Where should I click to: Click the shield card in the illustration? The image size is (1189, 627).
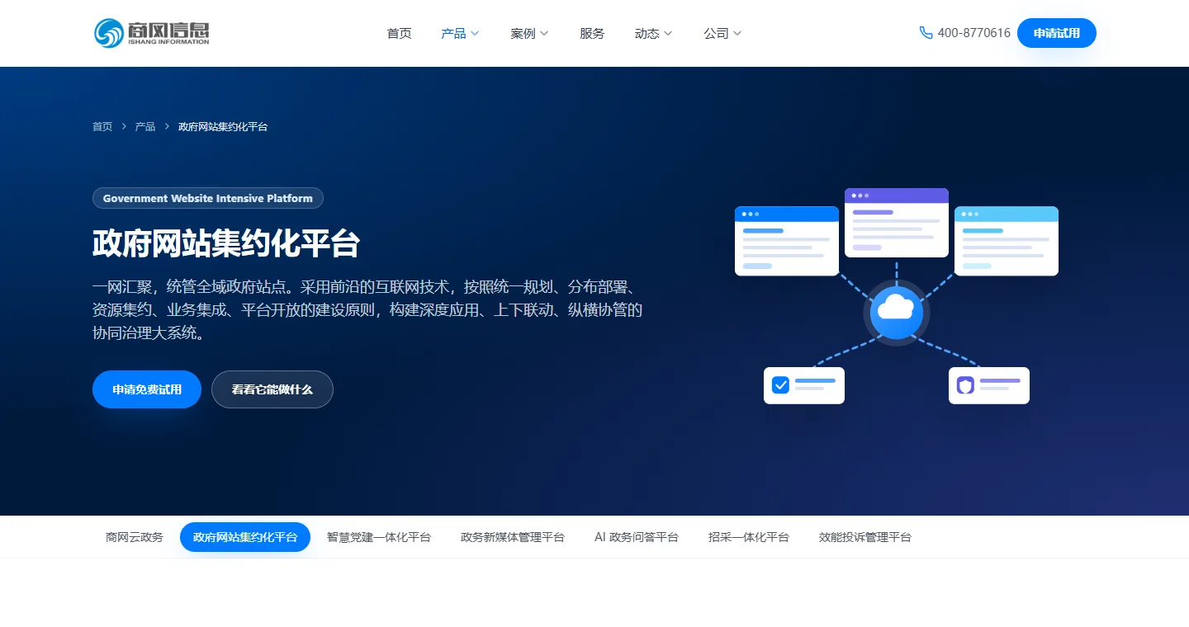[x=989, y=385]
